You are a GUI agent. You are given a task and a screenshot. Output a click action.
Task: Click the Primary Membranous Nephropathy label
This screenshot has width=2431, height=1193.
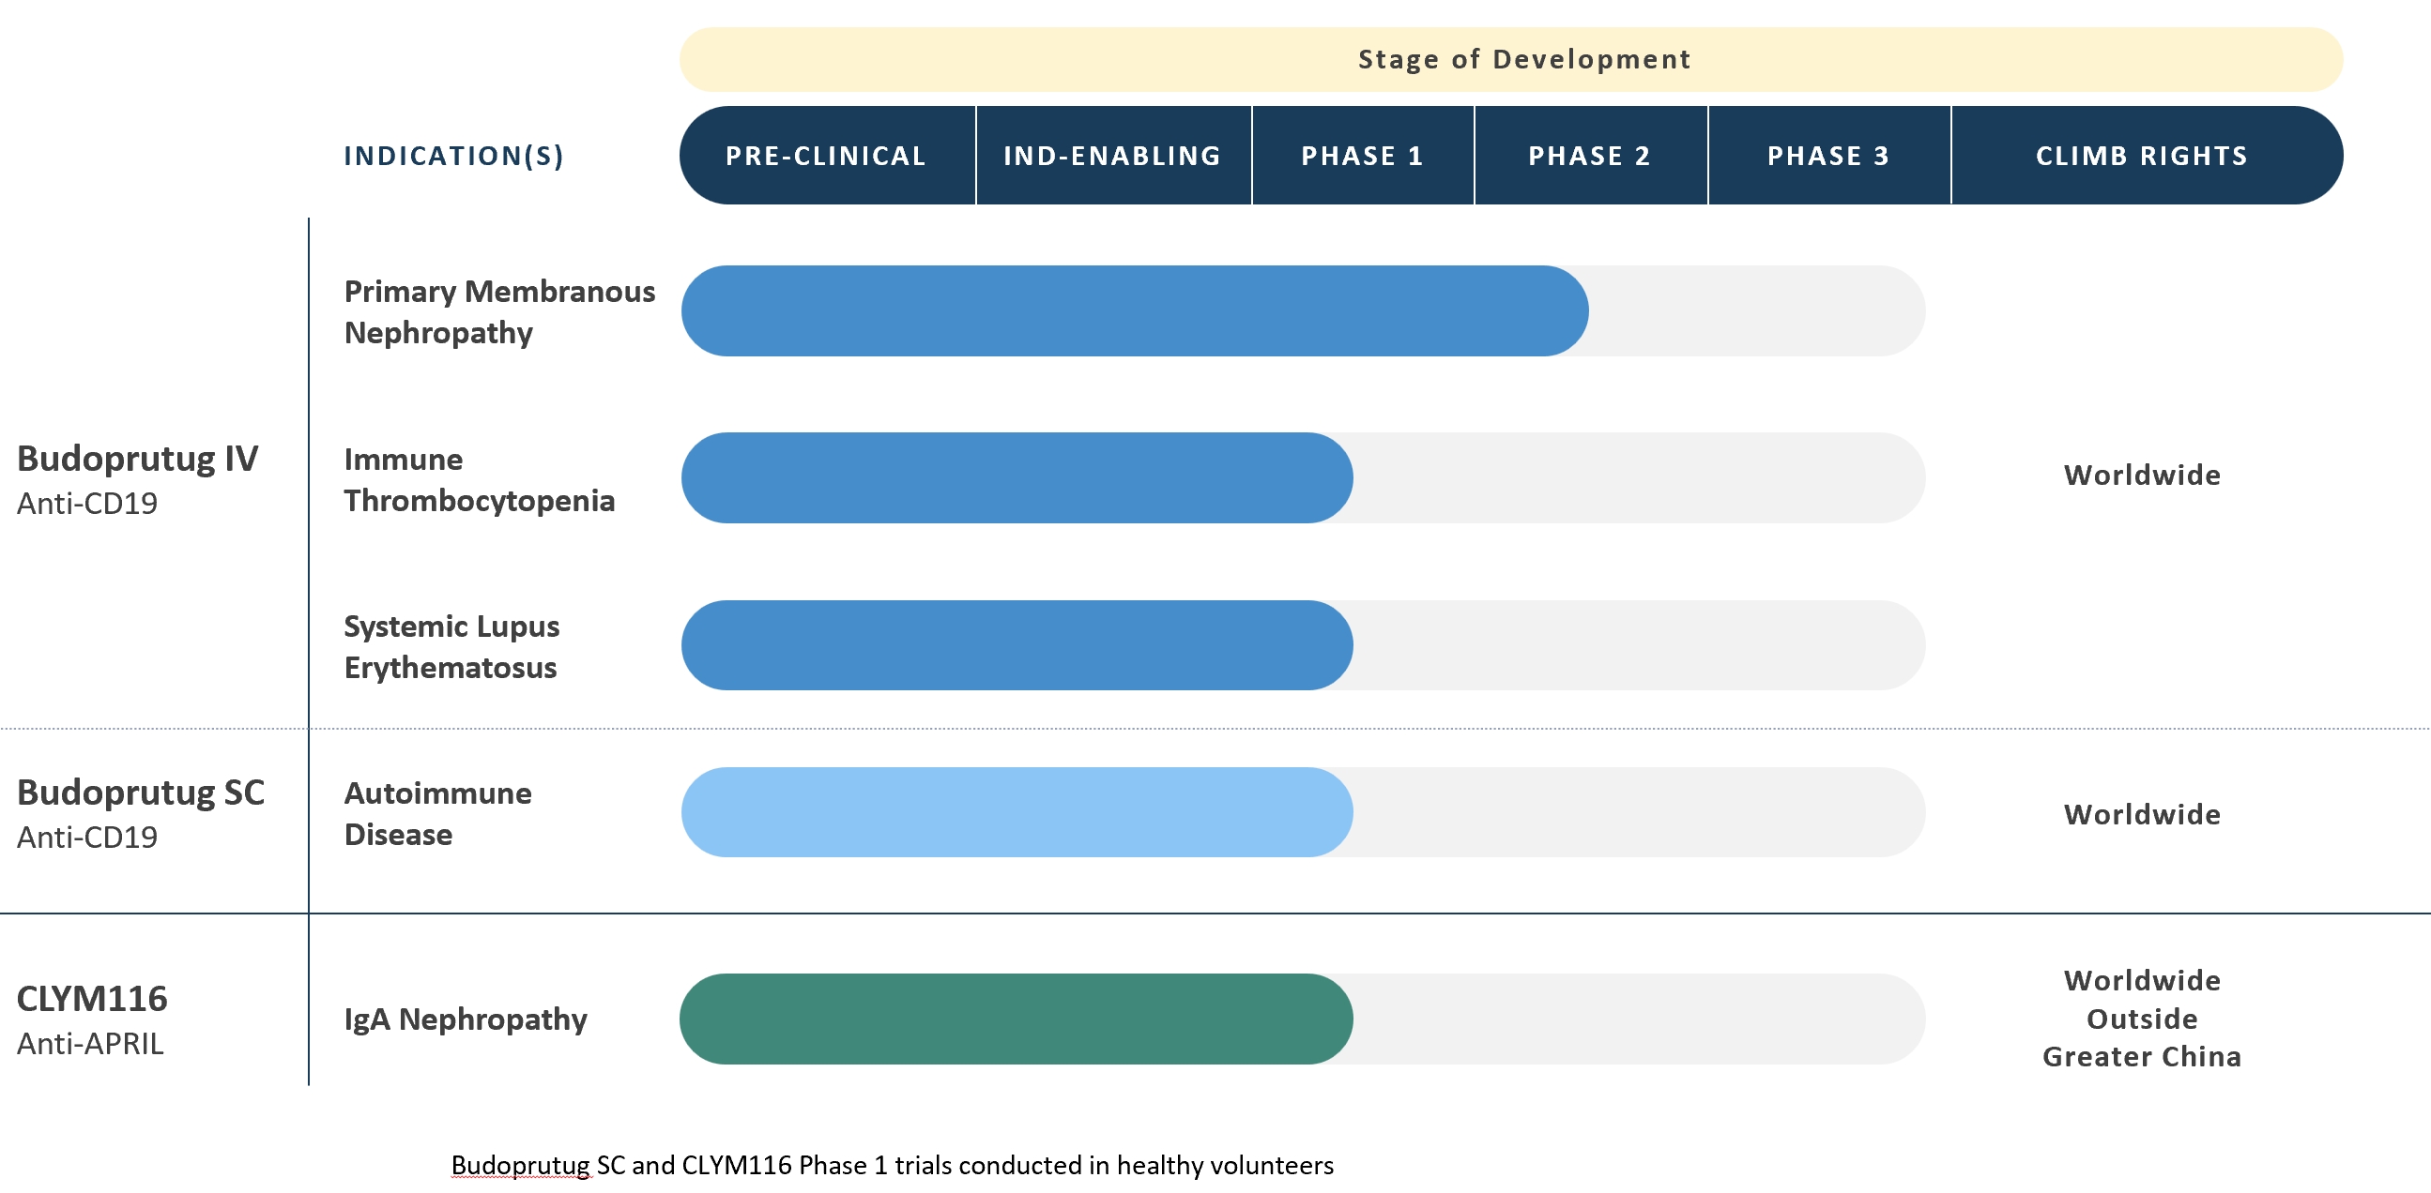coord(498,311)
